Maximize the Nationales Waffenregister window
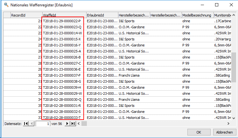The width and height of the screenshot is (238, 138). tap(217, 5)
